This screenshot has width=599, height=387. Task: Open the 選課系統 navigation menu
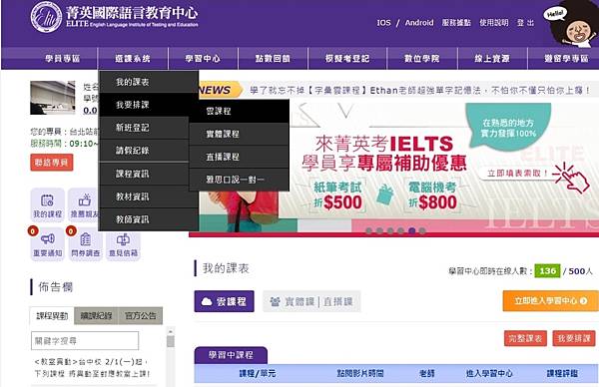pyautogui.click(x=133, y=59)
